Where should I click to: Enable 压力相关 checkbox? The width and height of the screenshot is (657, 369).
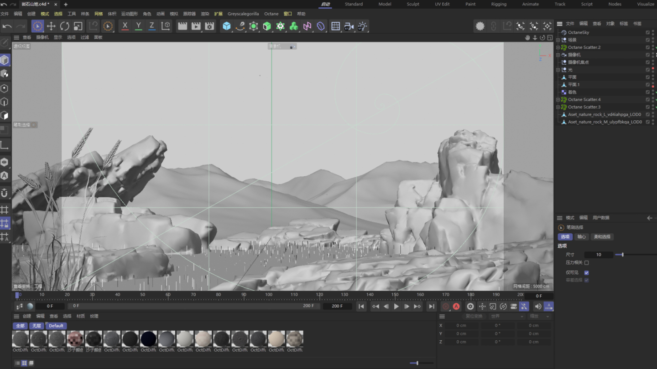click(x=586, y=263)
